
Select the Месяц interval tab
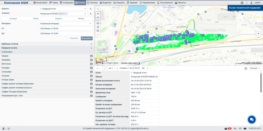coord(81,18)
